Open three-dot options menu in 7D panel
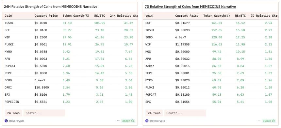 (259, 121)
